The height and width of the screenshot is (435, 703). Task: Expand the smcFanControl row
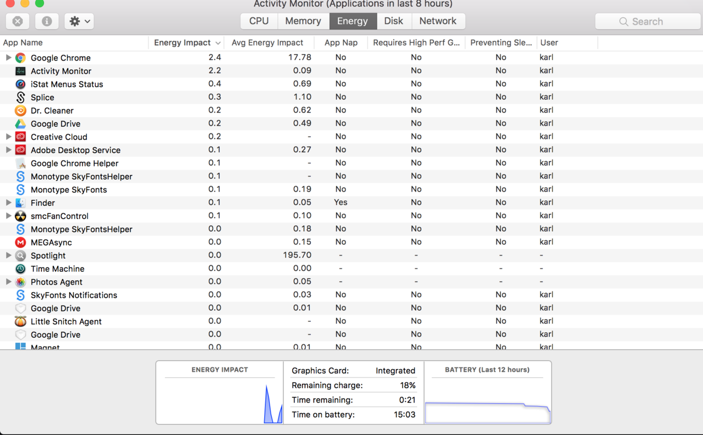coord(8,216)
